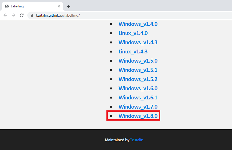232x150 pixels.
Task: Open the Linux_v1.4.0 download link
Action: click(133, 33)
